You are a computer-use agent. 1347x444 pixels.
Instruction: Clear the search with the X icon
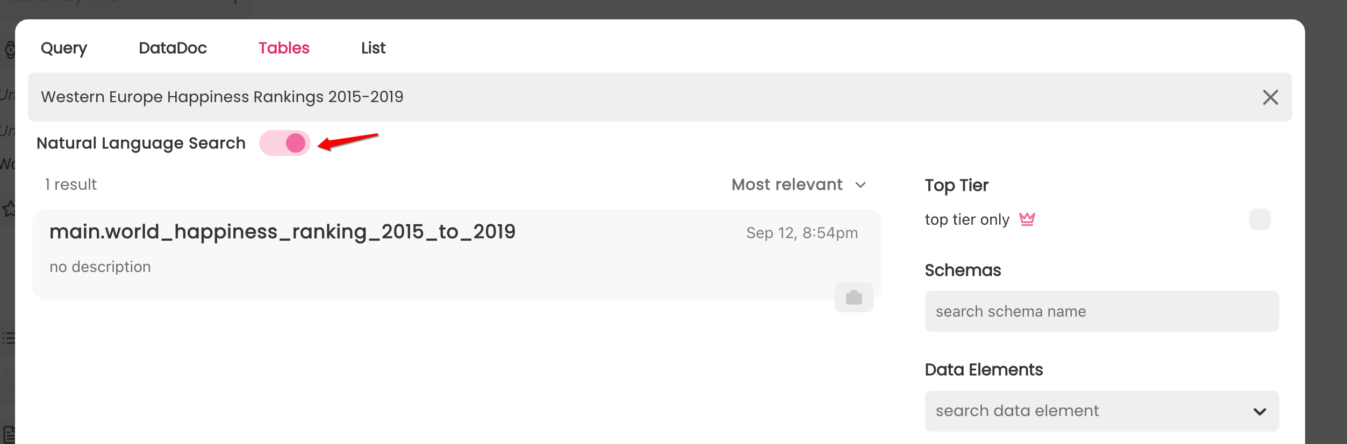[1270, 97]
